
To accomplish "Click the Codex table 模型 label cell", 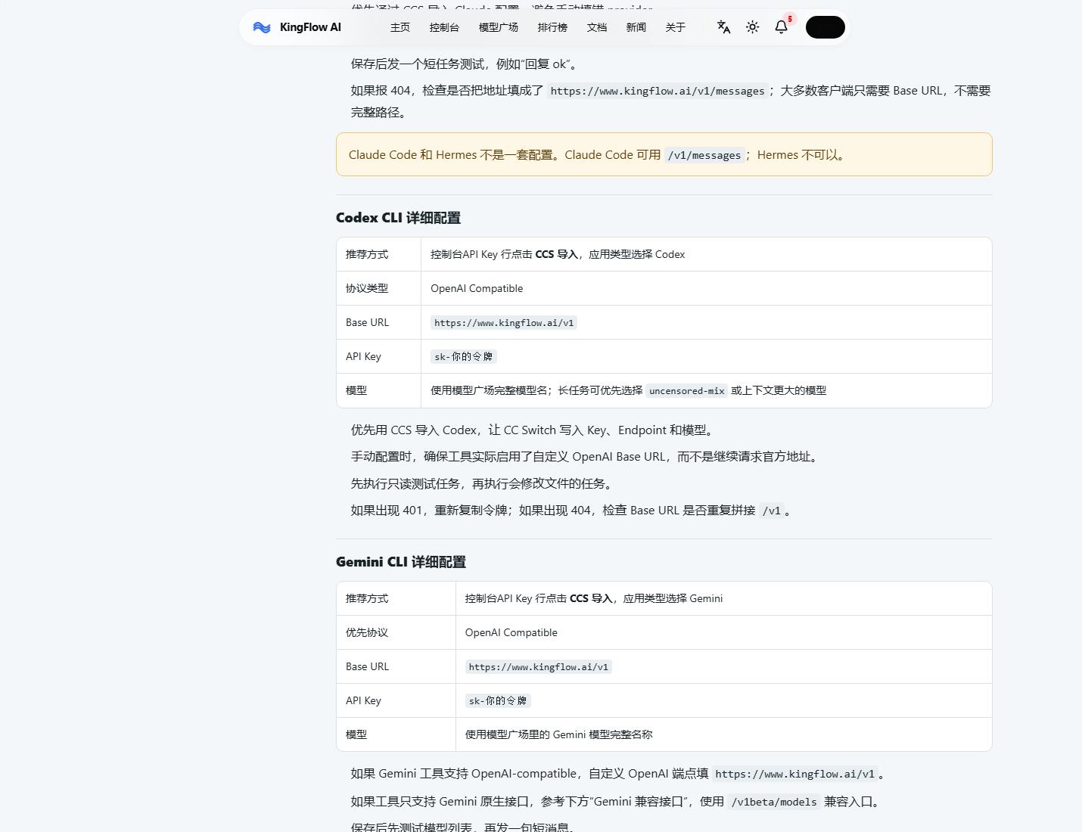I will click(x=378, y=390).
